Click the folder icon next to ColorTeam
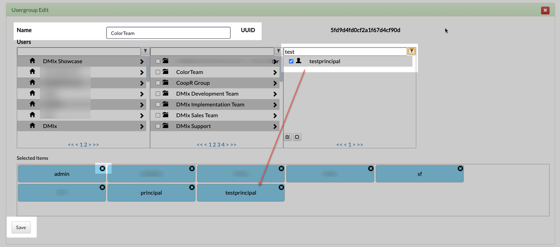The width and height of the screenshot is (560, 247). pos(166,72)
